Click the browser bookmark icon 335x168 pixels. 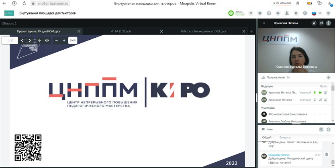pyautogui.click(x=297, y=3)
